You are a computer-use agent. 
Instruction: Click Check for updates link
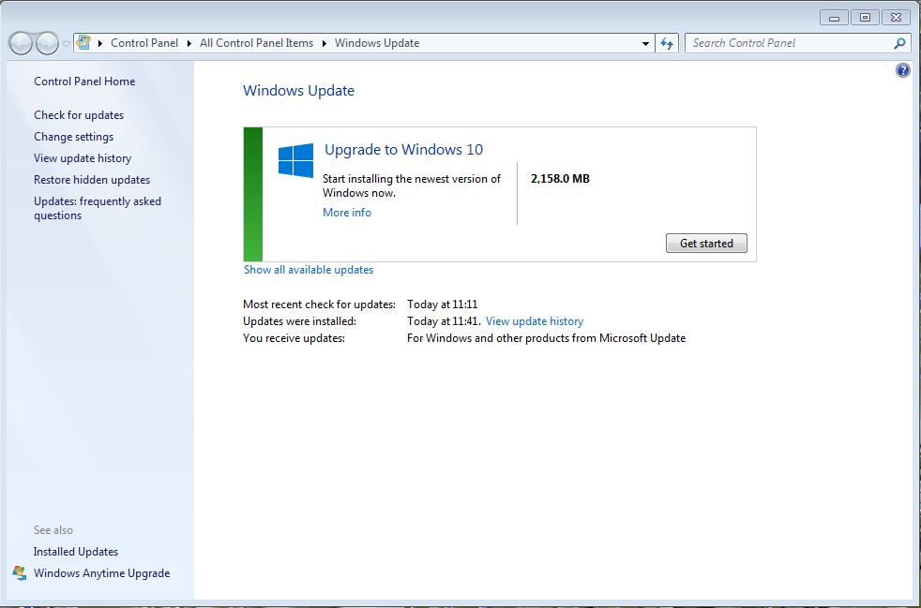click(x=79, y=115)
